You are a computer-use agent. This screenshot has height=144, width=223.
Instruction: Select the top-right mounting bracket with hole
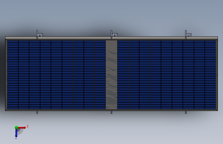tap(189, 35)
